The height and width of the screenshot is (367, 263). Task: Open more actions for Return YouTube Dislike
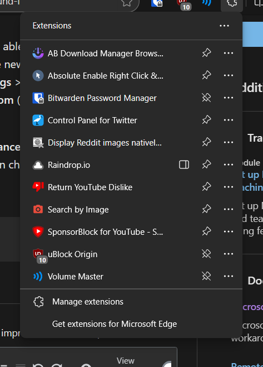point(228,187)
